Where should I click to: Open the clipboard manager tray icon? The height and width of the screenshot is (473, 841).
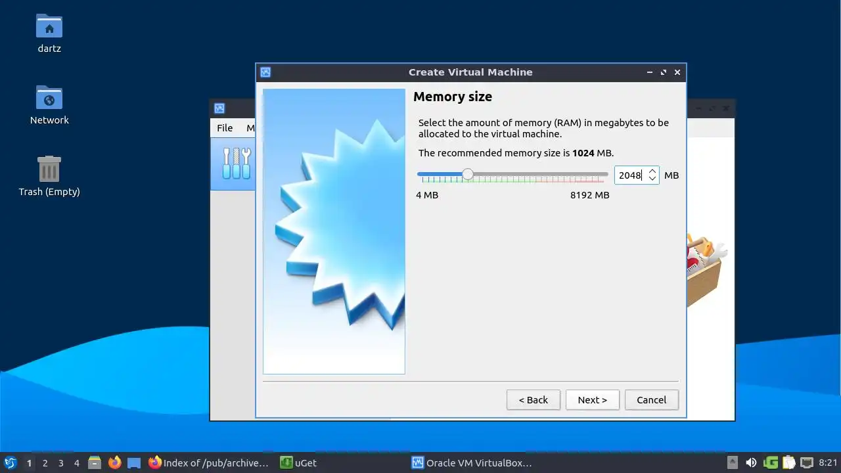[x=788, y=462]
